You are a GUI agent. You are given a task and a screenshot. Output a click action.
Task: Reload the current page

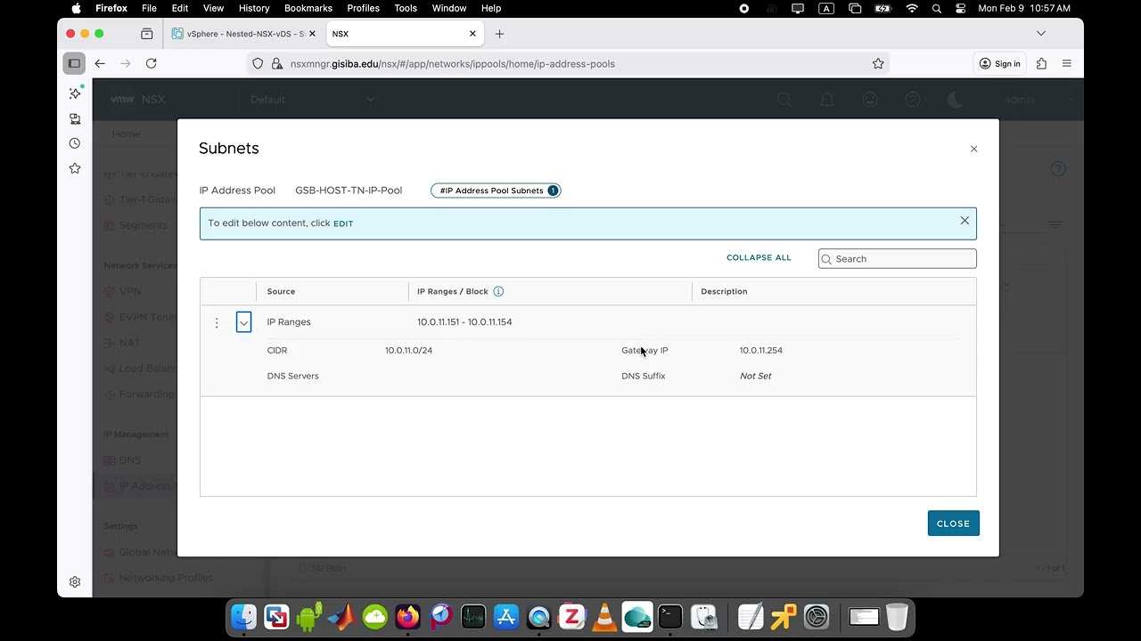coord(152,63)
